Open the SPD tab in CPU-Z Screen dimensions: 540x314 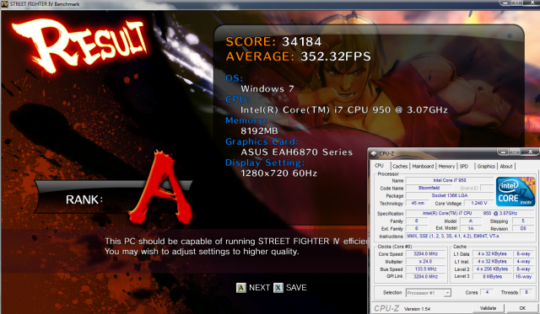(464, 167)
